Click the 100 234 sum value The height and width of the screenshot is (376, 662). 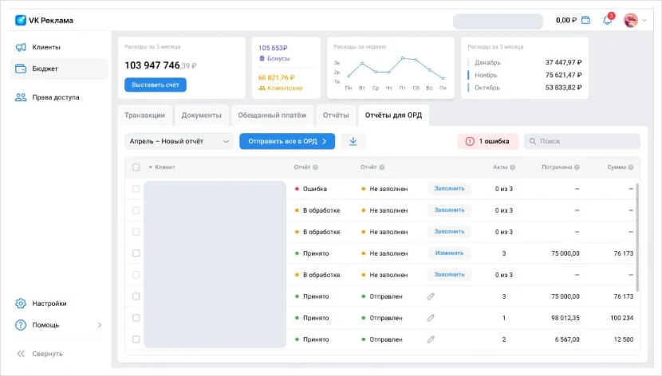tap(622, 318)
